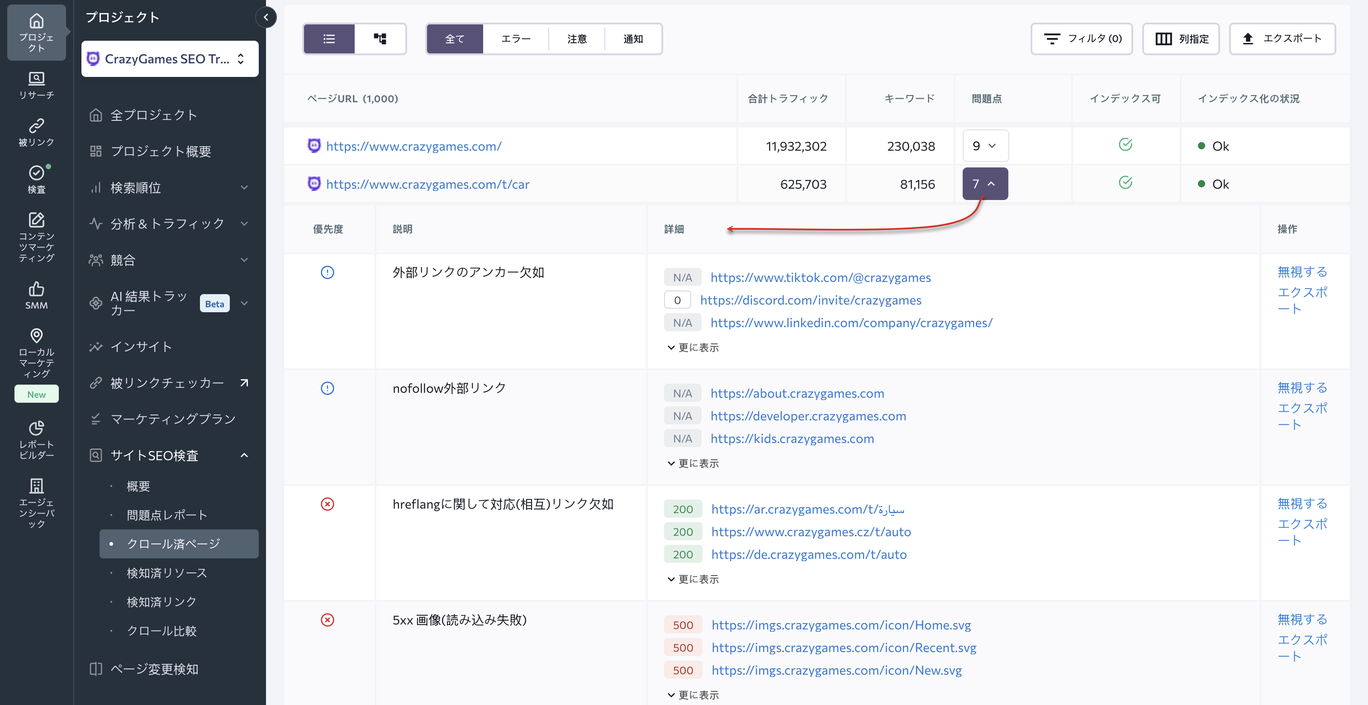The height and width of the screenshot is (705, 1368).
Task: Sort by キーワード column header
Action: tap(909, 99)
